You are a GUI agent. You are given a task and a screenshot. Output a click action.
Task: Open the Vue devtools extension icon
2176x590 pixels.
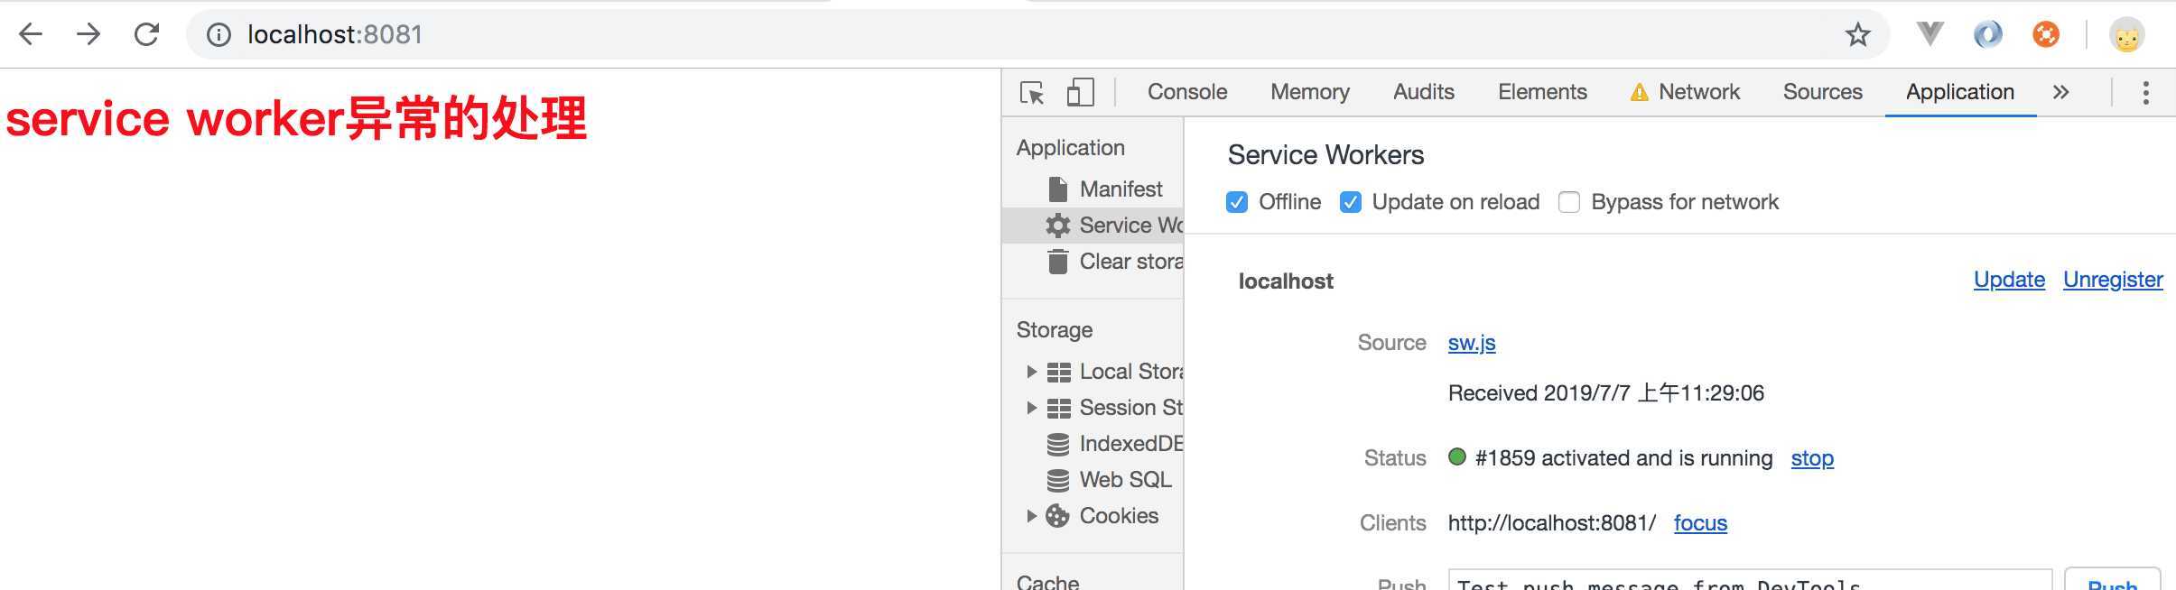point(1930,34)
